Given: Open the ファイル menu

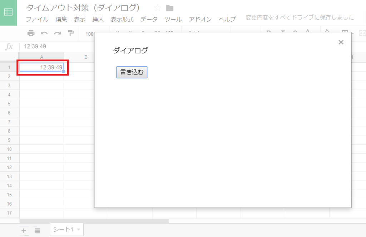Looking at the screenshot, I should [37, 19].
